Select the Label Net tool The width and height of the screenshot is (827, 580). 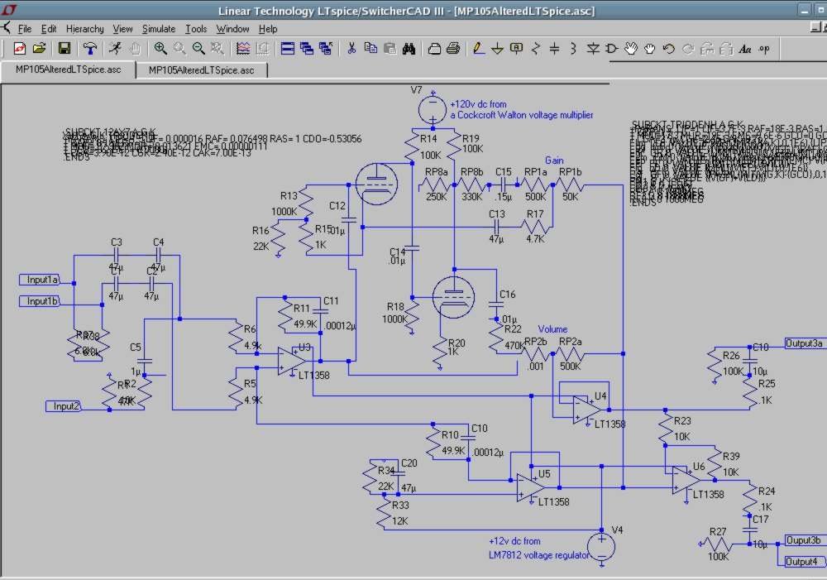click(x=517, y=49)
